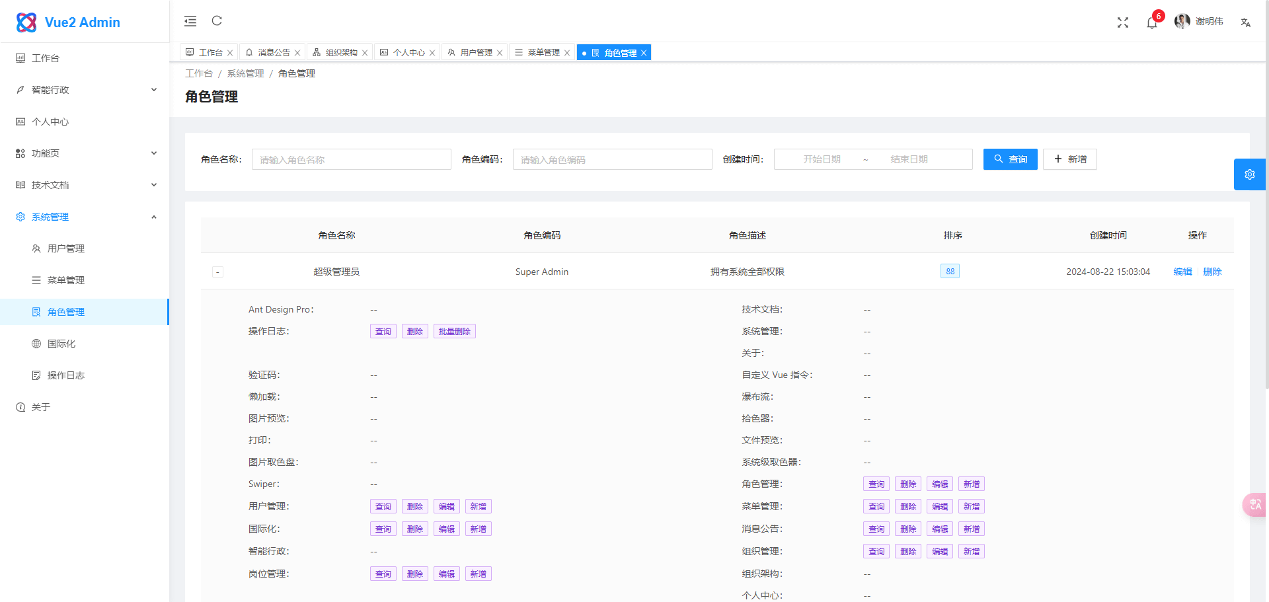Click the 工作台 breadcrumb link
This screenshot has height=602, width=1269.
pos(199,73)
